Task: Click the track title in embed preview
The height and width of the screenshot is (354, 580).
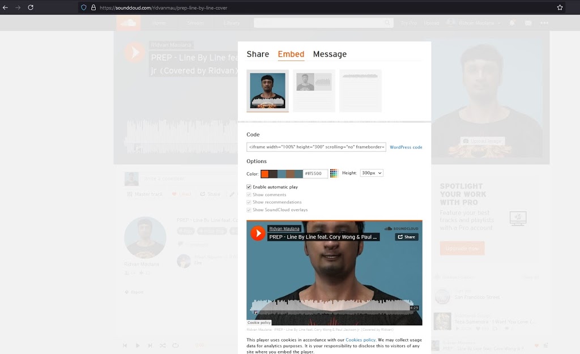Action: 323,237
